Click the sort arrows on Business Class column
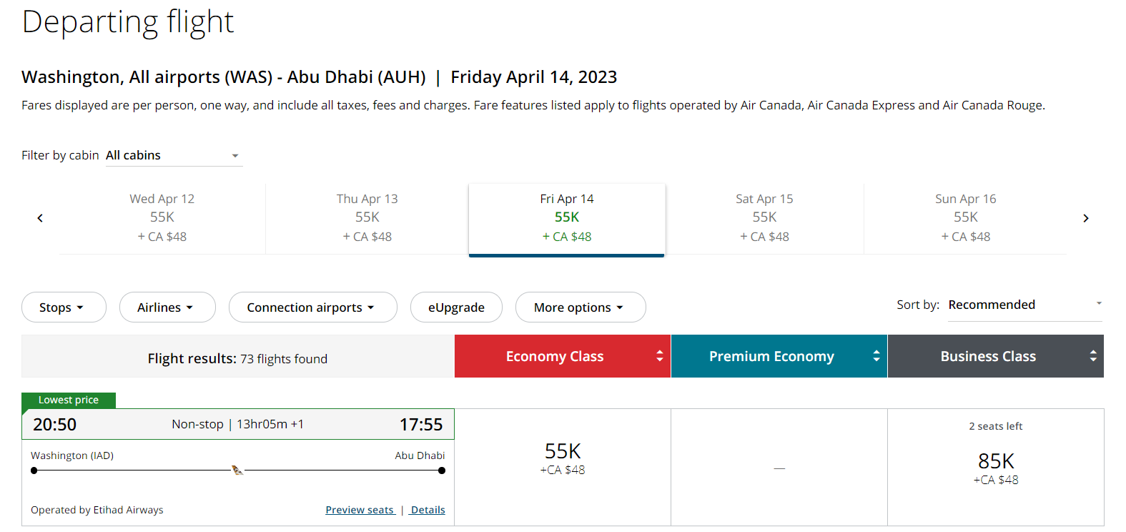Viewport: 1126px width, 532px height. click(x=1092, y=355)
